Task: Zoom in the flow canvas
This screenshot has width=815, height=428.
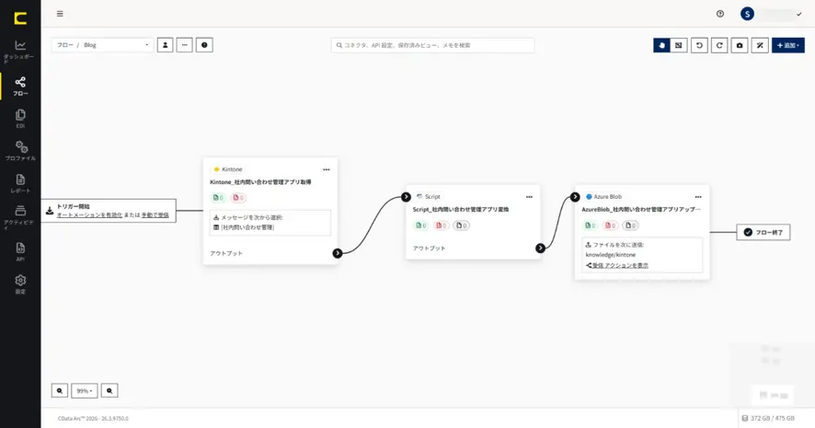Action: (x=109, y=390)
